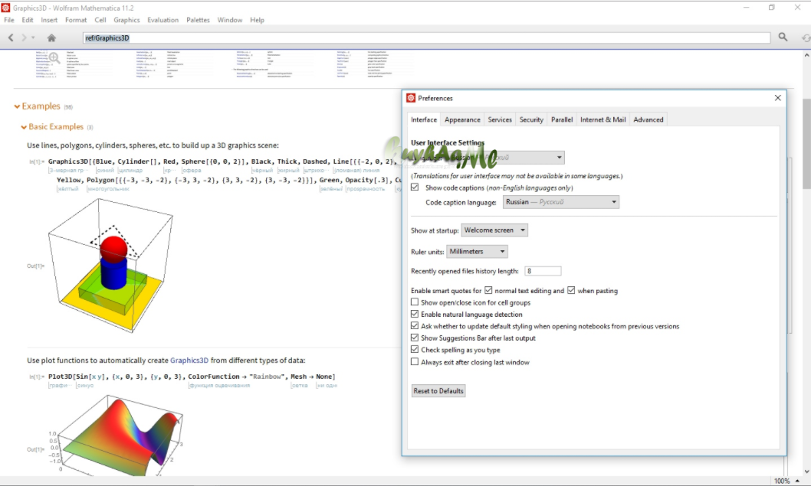811x486 pixels.
Task: Open the Help menu
Action: coord(257,20)
